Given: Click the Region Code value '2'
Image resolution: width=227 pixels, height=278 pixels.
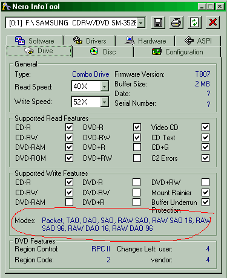Looking at the screenshot, I should click(108, 260).
